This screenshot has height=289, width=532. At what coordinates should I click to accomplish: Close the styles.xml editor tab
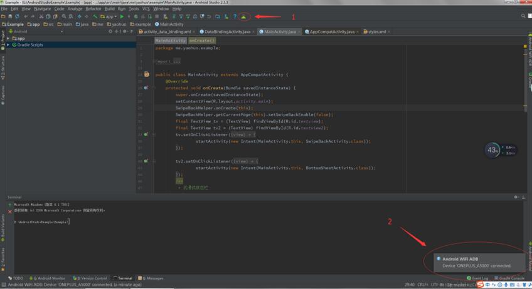point(389,31)
